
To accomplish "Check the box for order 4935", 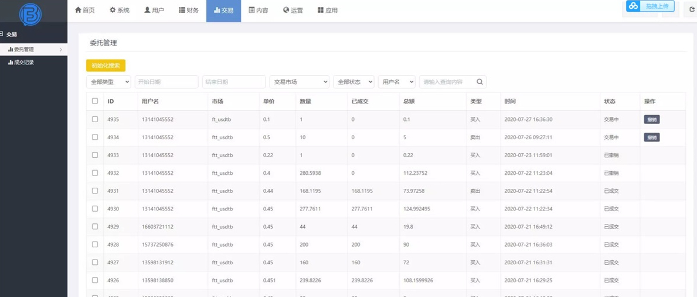I will point(95,119).
